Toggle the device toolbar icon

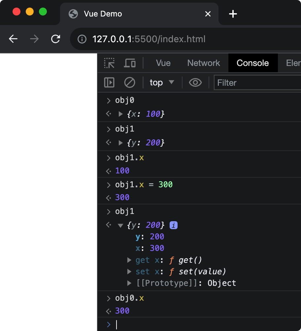(x=130, y=63)
